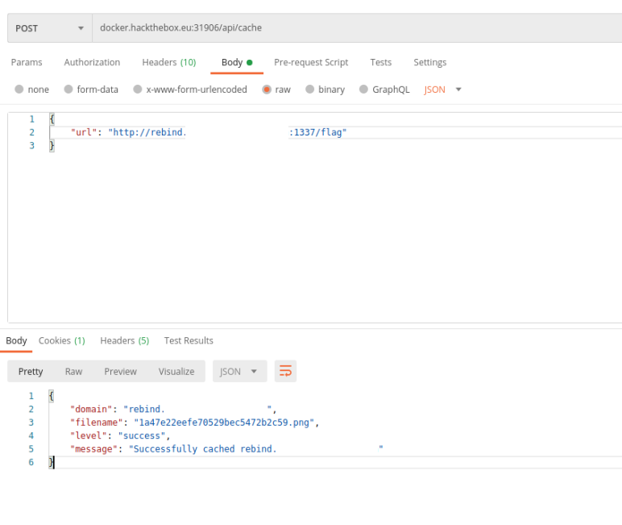
Task: Switch response view to Preview
Action: [x=120, y=372]
